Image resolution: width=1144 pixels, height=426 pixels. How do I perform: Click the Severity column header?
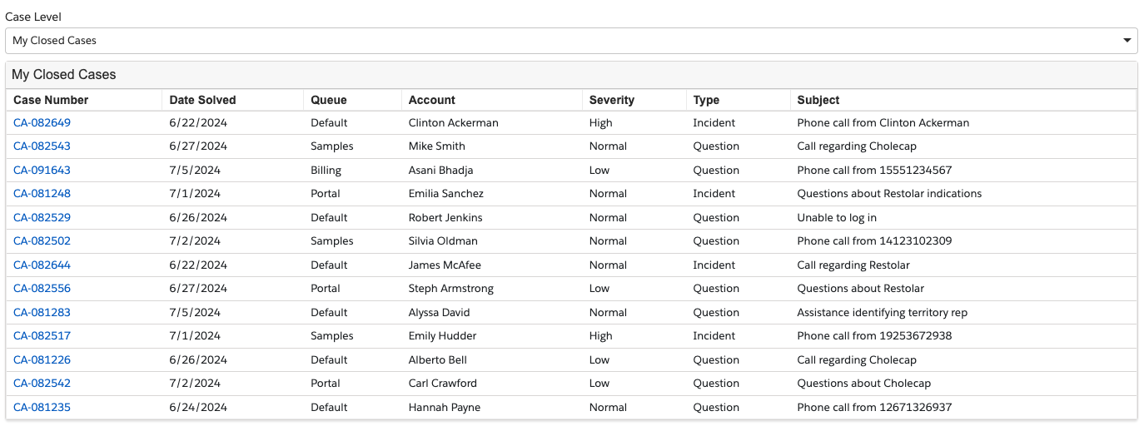(x=611, y=100)
